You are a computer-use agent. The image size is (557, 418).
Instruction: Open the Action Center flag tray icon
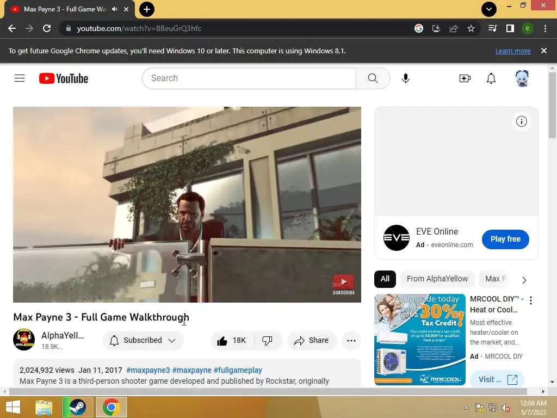[x=480, y=408]
